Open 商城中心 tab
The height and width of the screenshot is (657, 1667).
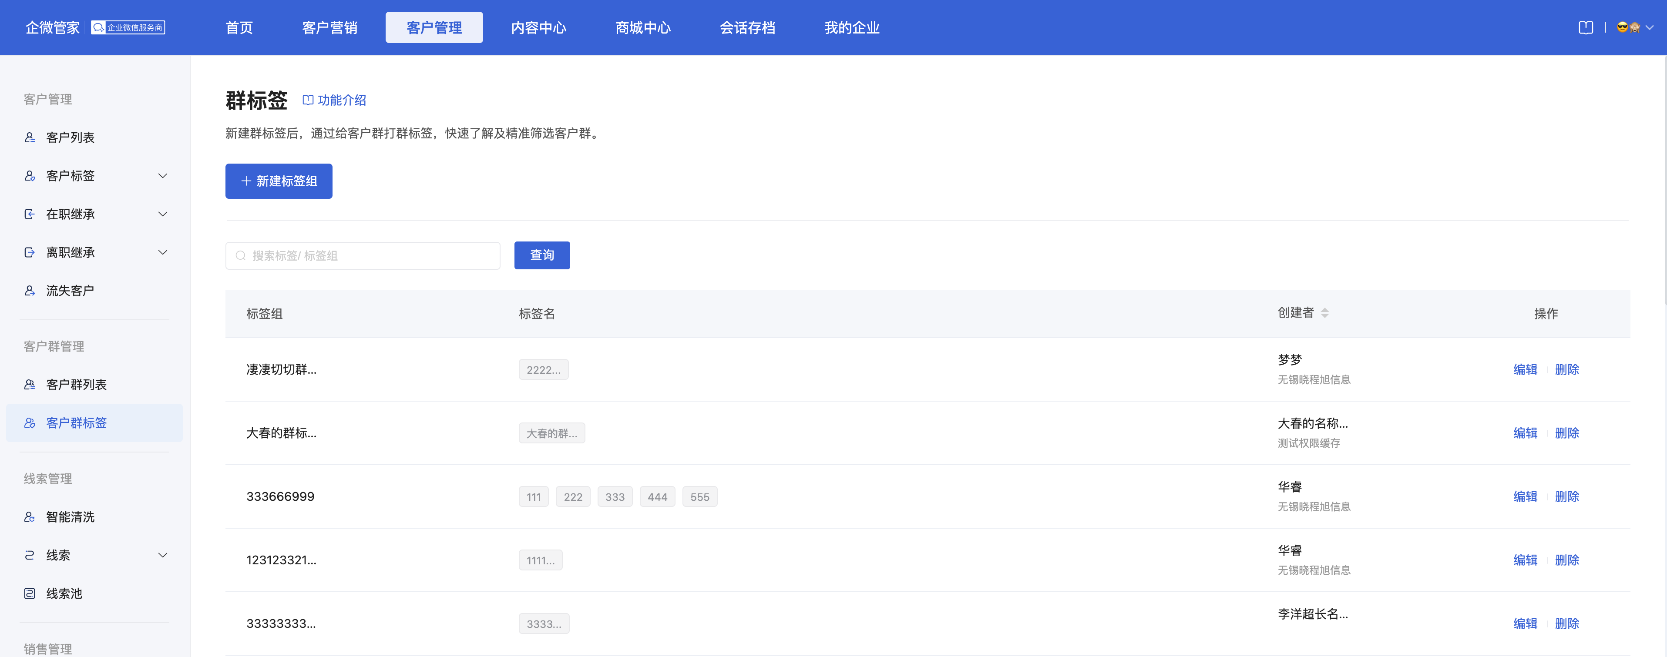coord(642,27)
